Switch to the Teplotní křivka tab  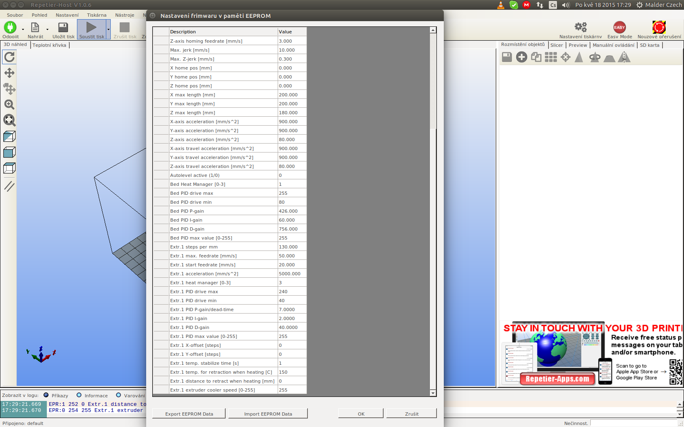tap(49, 45)
